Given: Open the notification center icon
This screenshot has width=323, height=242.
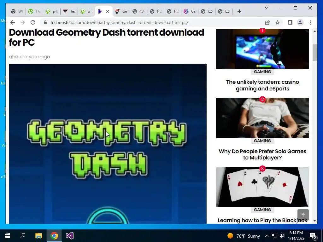Looking at the screenshot, I should click(x=313, y=236).
